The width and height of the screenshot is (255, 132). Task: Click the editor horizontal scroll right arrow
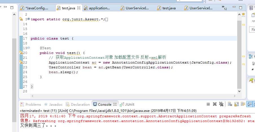tap(234, 96)
